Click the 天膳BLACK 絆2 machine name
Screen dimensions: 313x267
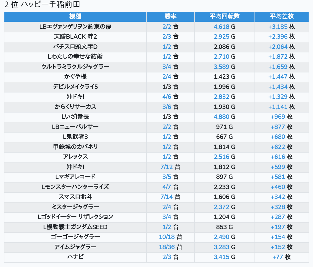(x=75, y=37)
